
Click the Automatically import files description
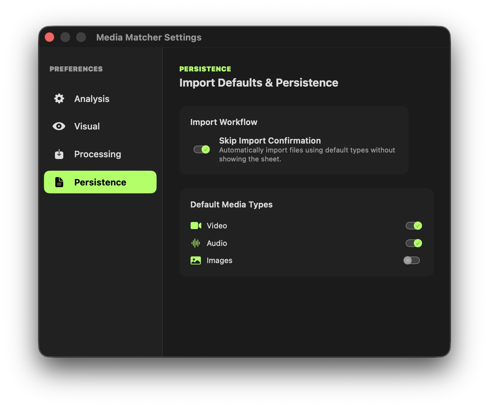pos(307,155)
